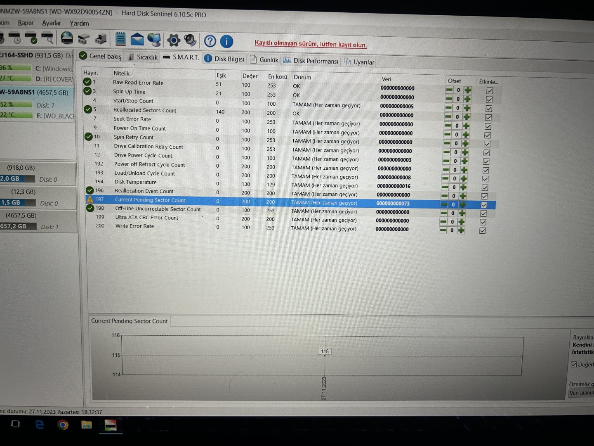Click the disk with clock toolbar icon

pyautogui.click(x=14, y=38)
